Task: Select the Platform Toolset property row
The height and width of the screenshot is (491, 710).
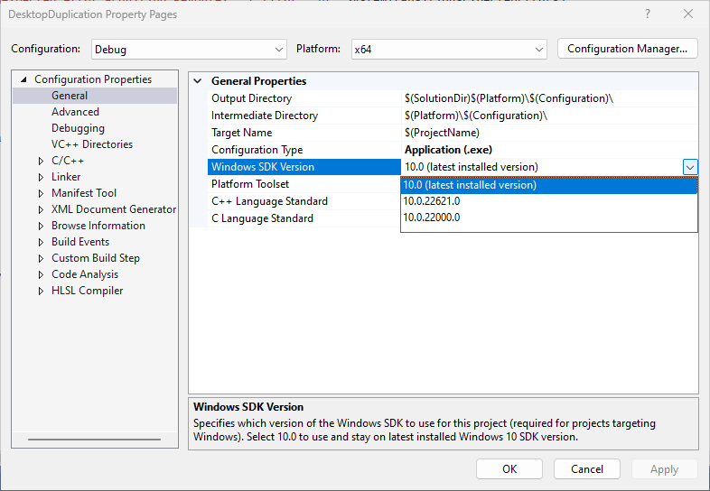Action: point(304,184)
